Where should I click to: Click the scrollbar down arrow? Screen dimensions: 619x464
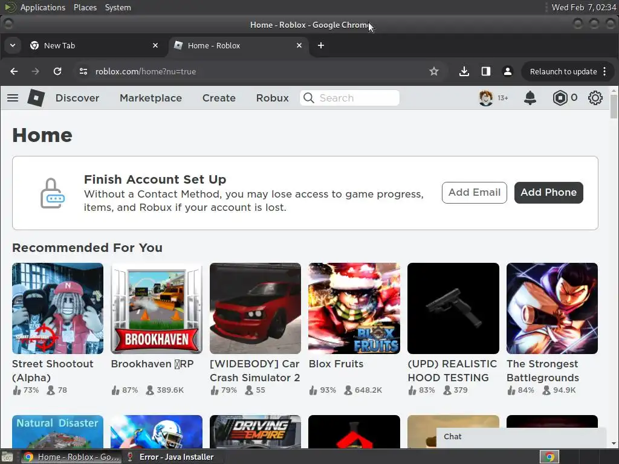(614, 443)
